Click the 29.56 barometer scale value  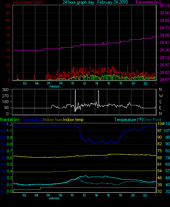pyautogui.click(x=165, y=35)
